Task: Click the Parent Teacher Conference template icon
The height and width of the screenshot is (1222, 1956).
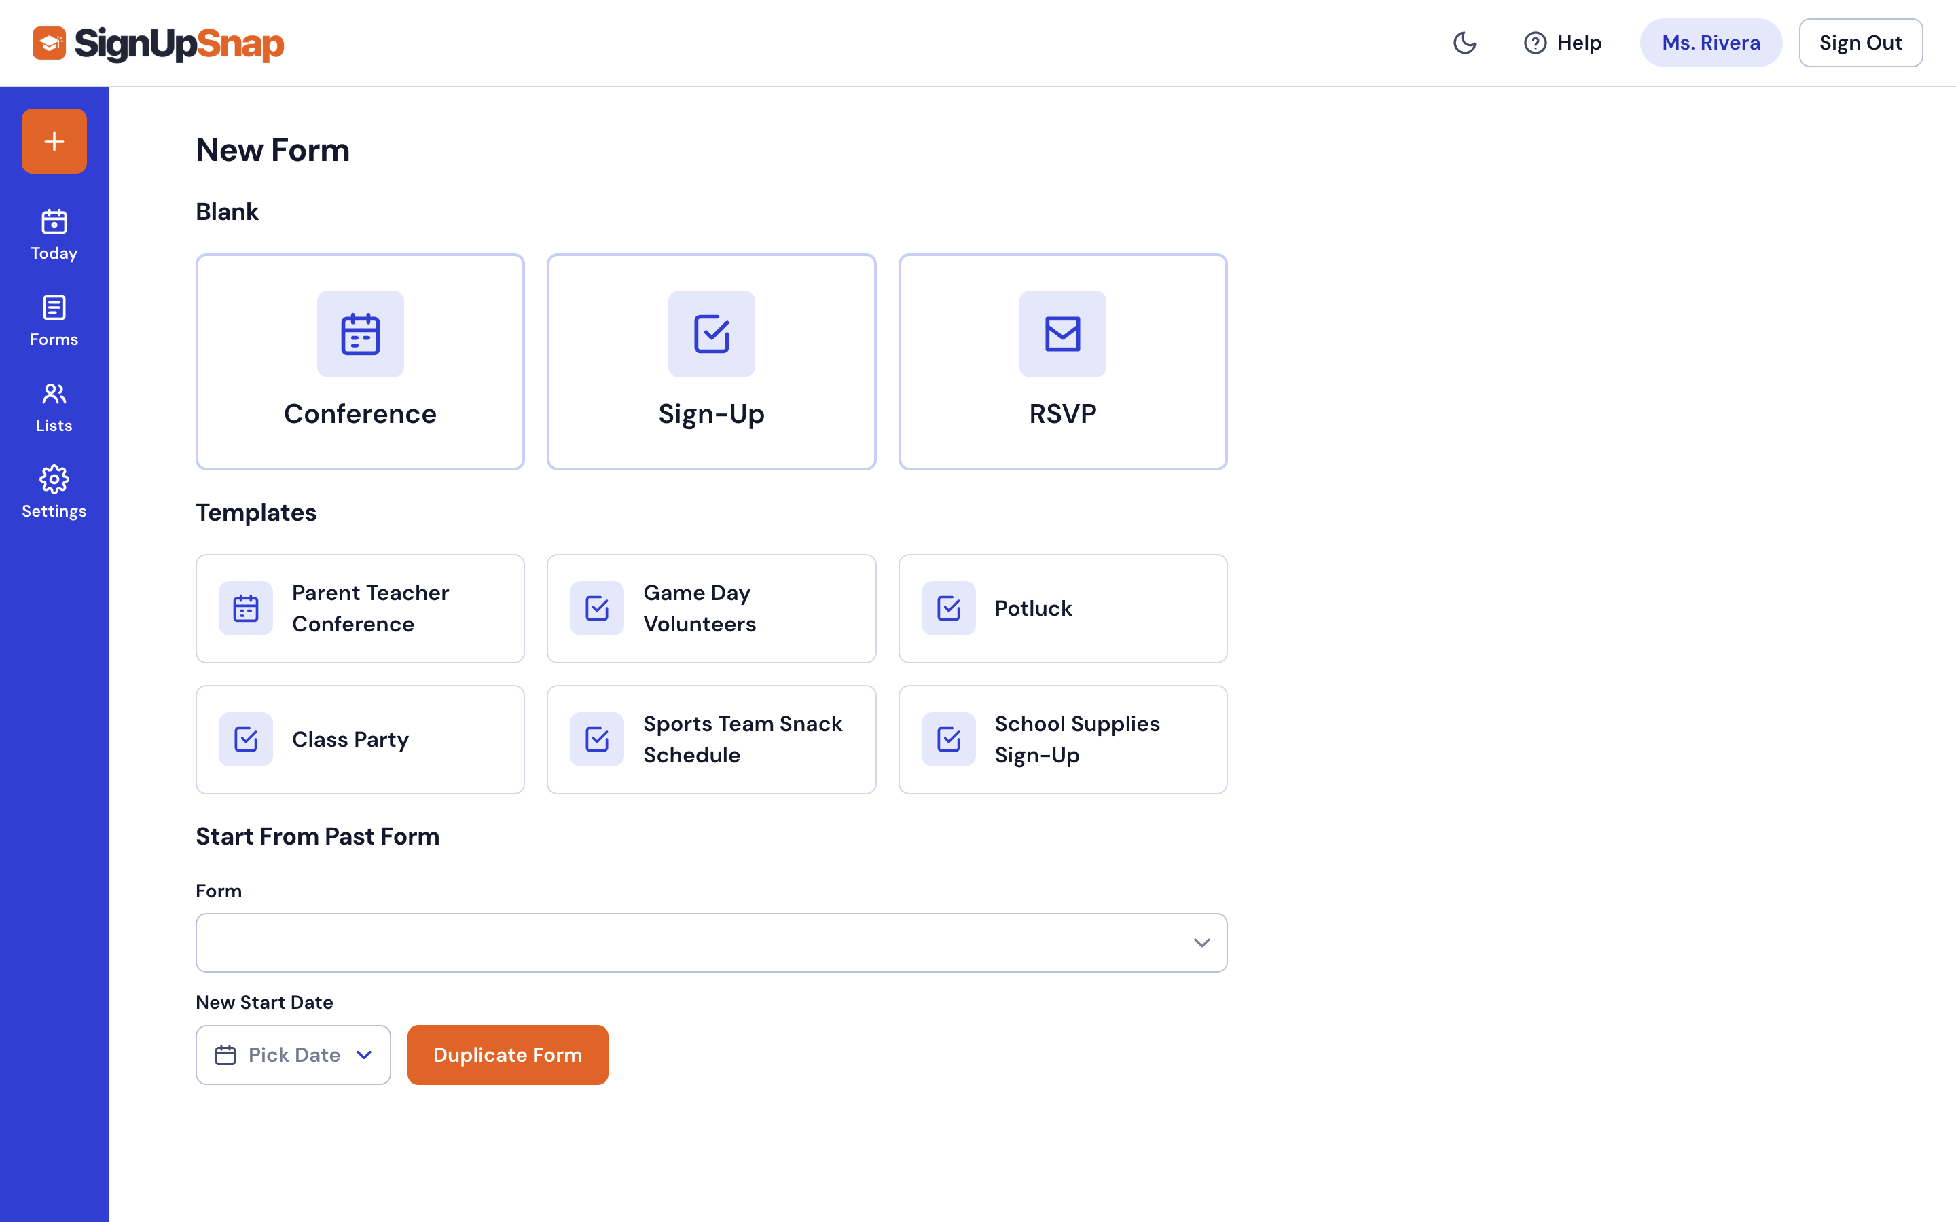Action: coord(246,608)
